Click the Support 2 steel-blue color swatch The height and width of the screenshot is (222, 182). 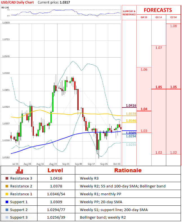(x=7, y=210)
